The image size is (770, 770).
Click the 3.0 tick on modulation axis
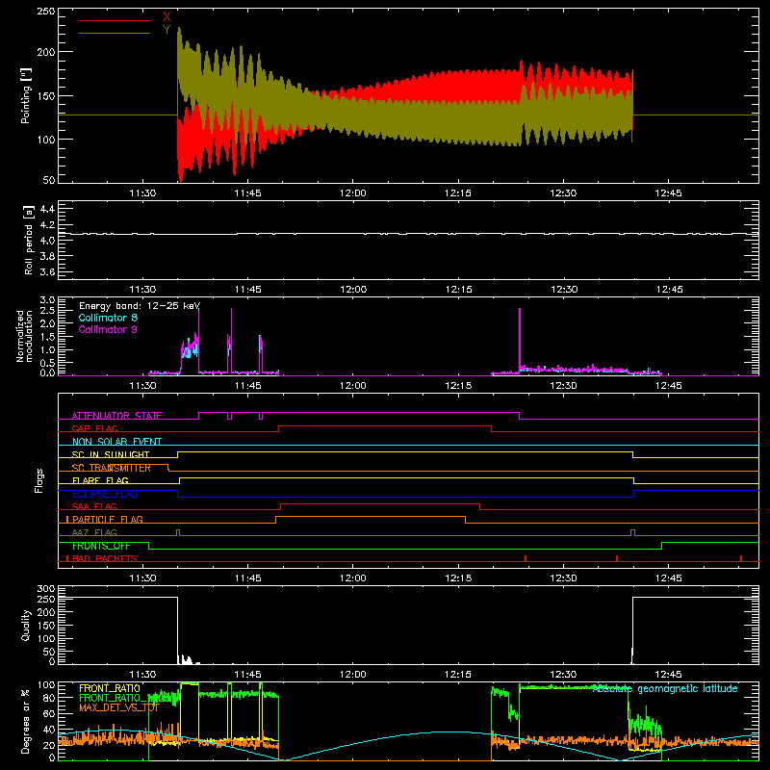tap(47, 299)
